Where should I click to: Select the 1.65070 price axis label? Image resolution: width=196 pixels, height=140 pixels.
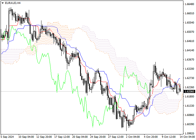click(189, 32)
